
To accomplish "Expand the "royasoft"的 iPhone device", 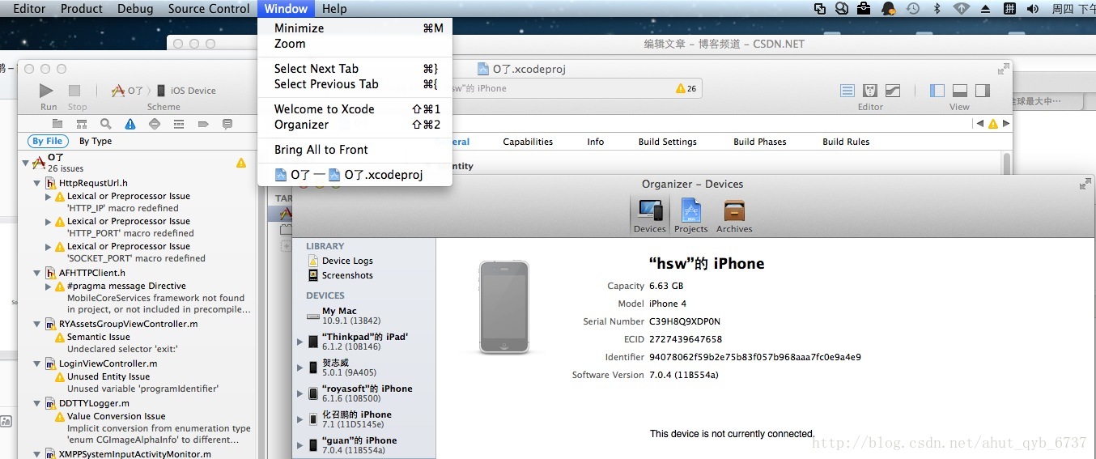I will 301,393.
